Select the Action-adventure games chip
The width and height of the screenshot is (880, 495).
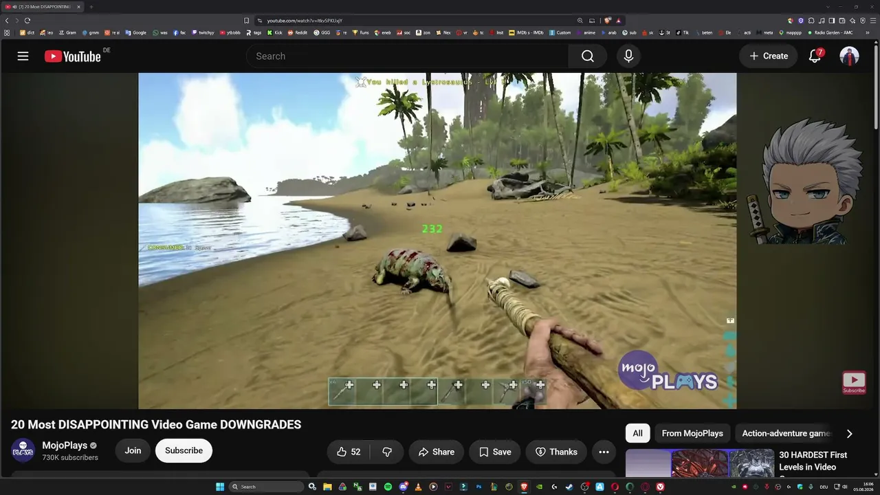click(x=786, y=433)
